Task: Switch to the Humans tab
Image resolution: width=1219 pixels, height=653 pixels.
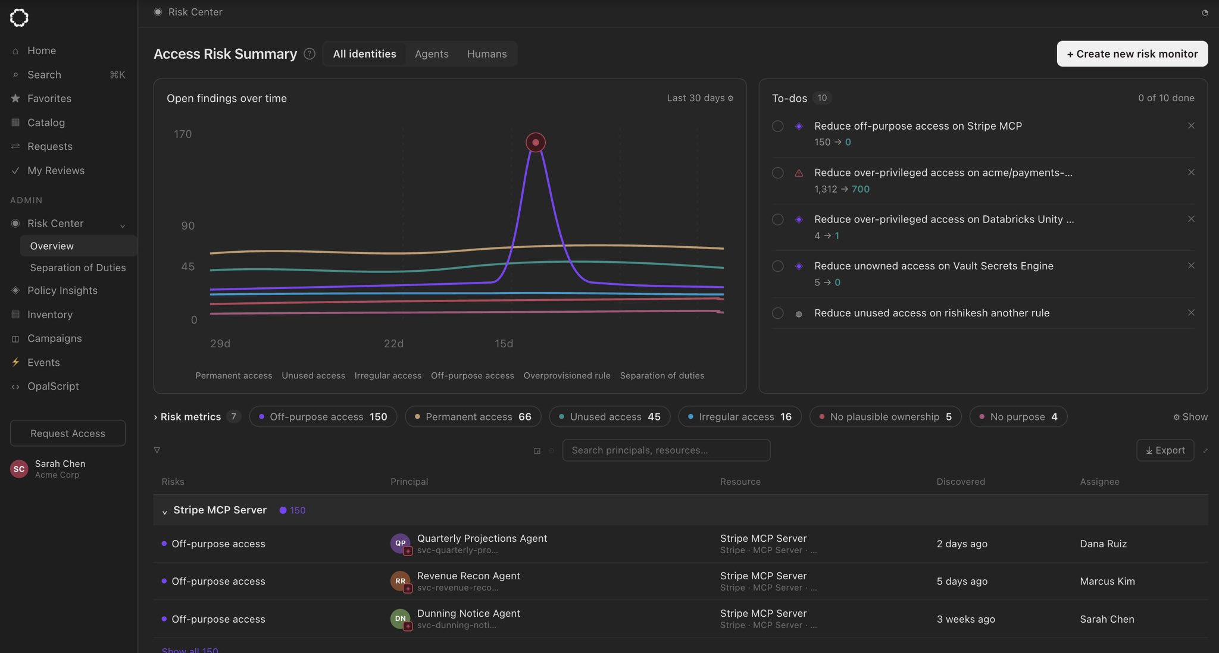Action: point(487,54)
